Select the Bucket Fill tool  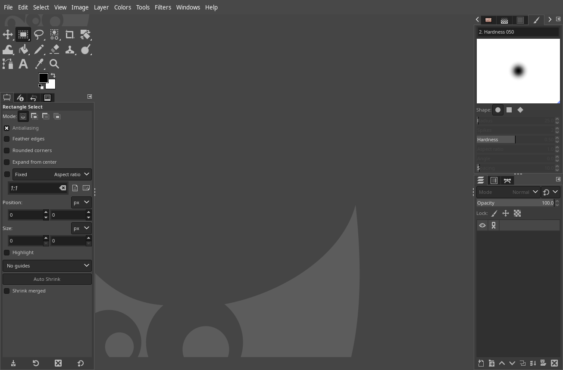tap(23, 50)
